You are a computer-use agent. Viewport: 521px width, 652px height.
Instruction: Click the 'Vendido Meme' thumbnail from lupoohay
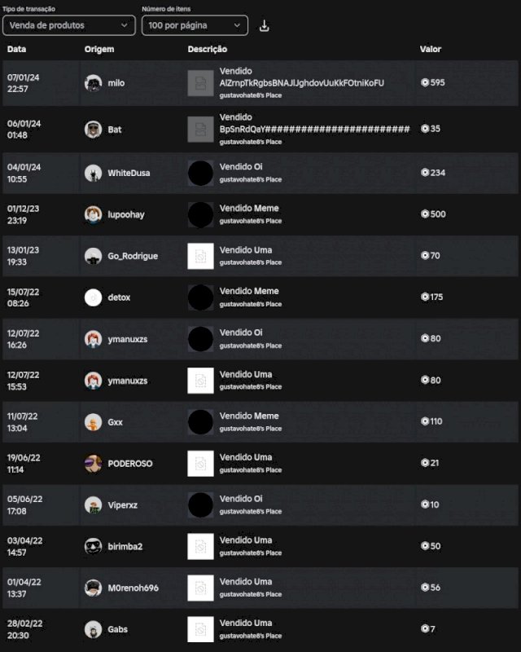coord(200,214)
